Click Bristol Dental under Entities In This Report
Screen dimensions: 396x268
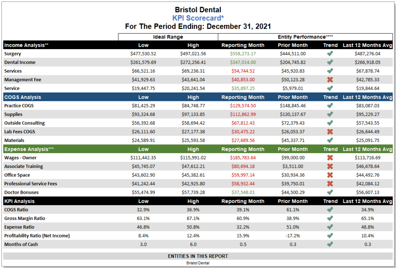198,263
